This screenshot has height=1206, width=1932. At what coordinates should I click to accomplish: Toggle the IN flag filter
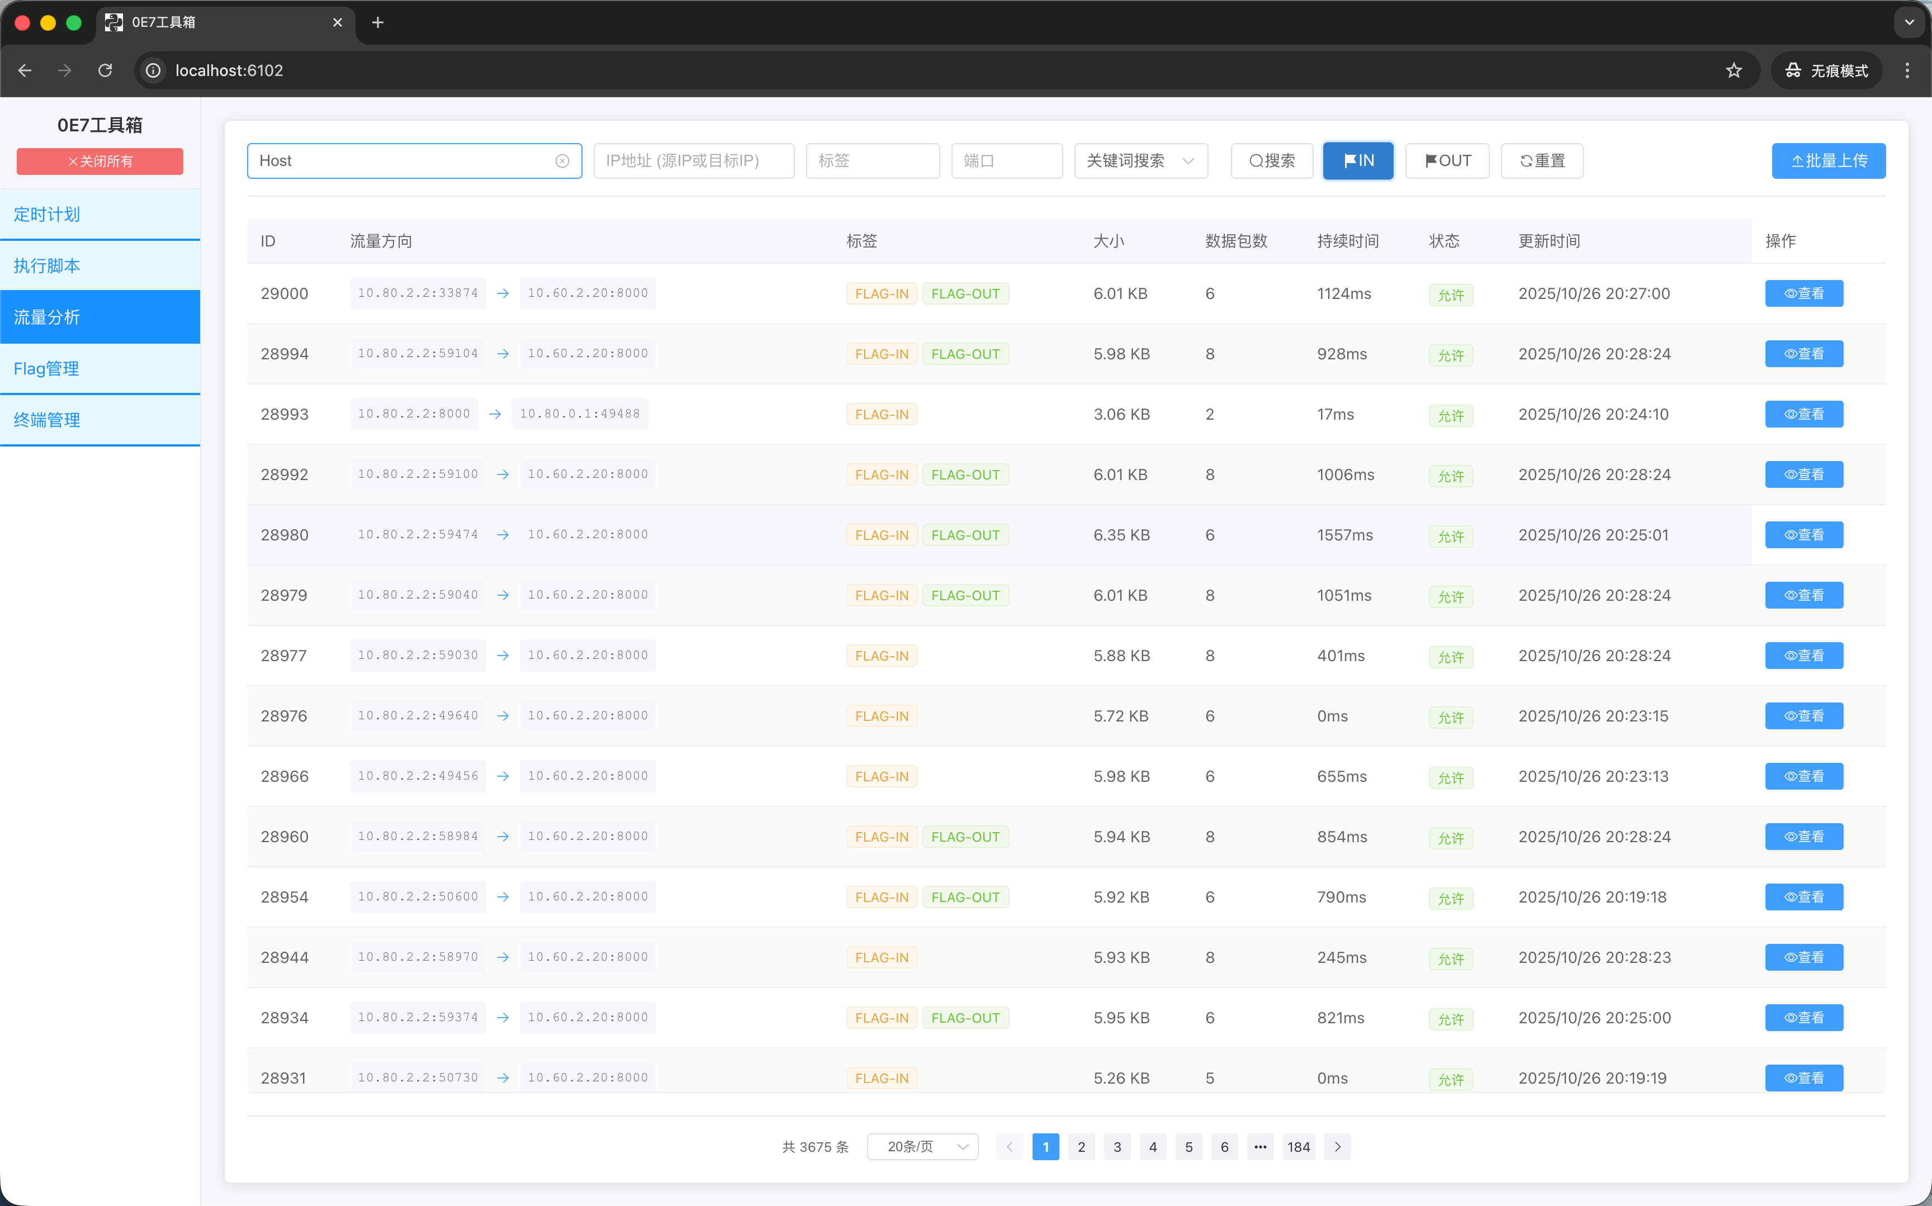(x=1358, y=161)
